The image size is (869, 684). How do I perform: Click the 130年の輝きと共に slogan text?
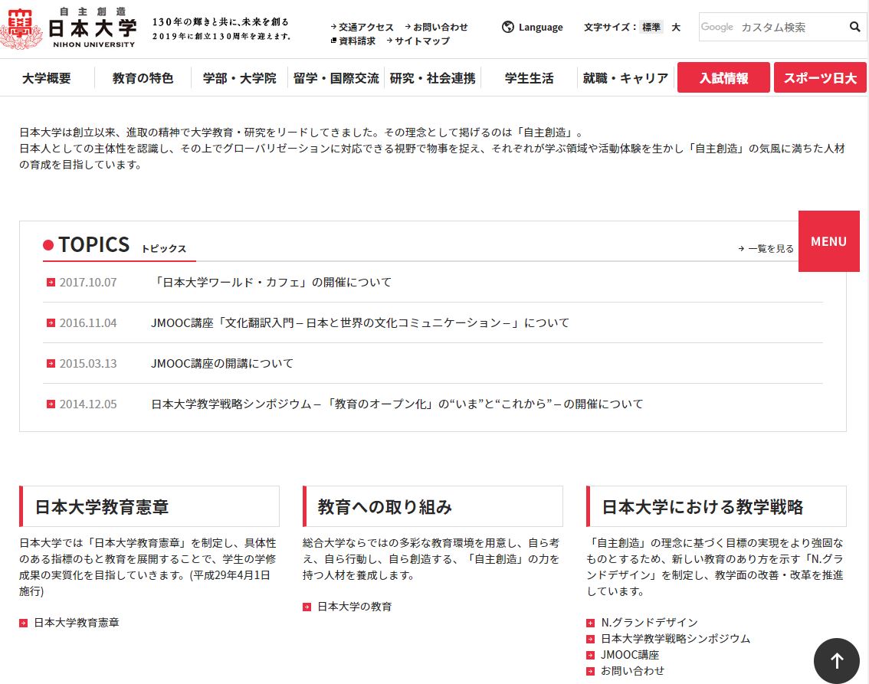[221, 22]
